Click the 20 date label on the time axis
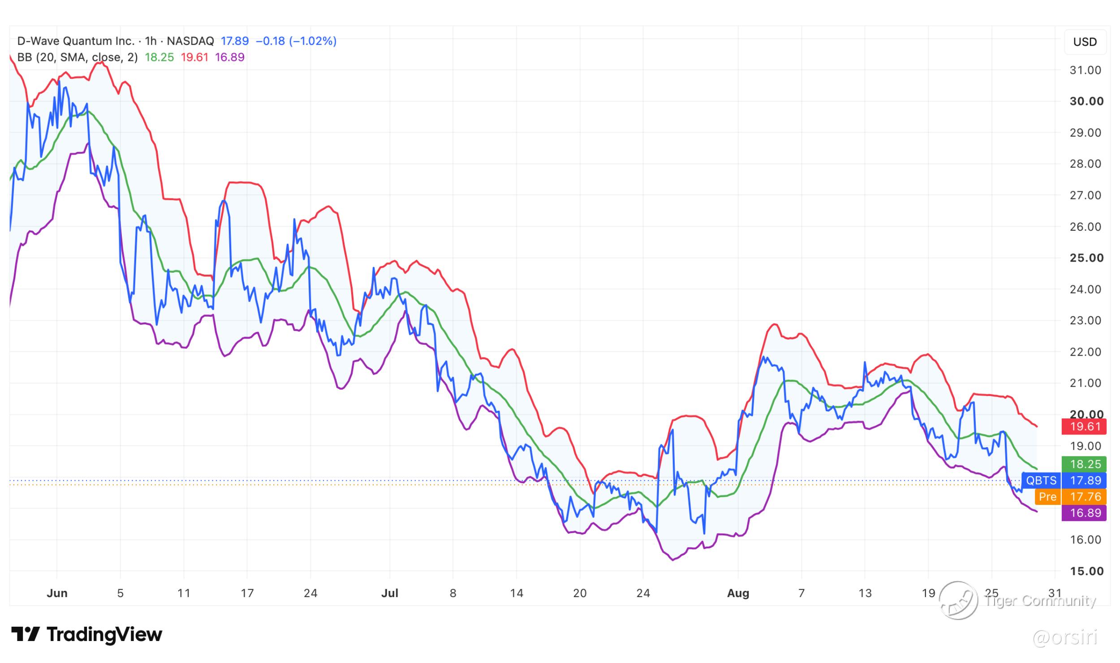The image size is (1120, 663). click(580, 594)
